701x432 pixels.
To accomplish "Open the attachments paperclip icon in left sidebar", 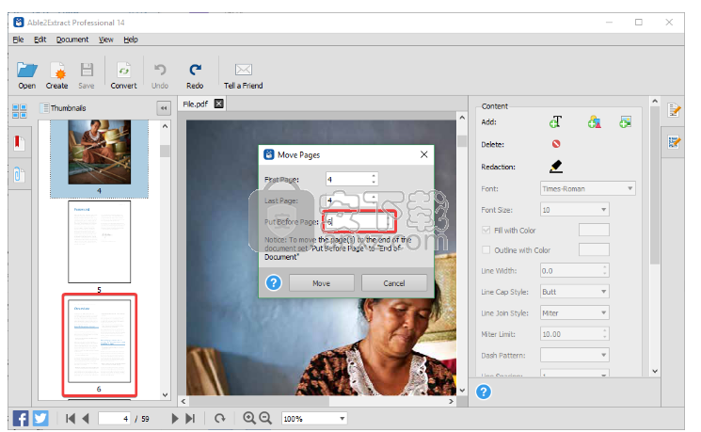I will click(19, 174).
